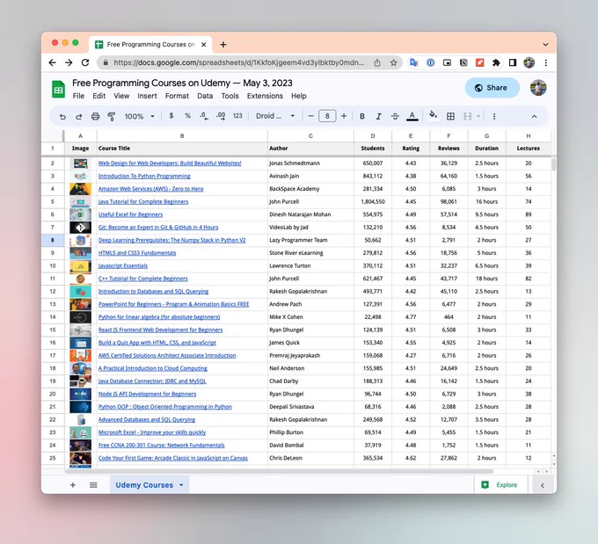Click the Print icon

[x=95, y=116]
